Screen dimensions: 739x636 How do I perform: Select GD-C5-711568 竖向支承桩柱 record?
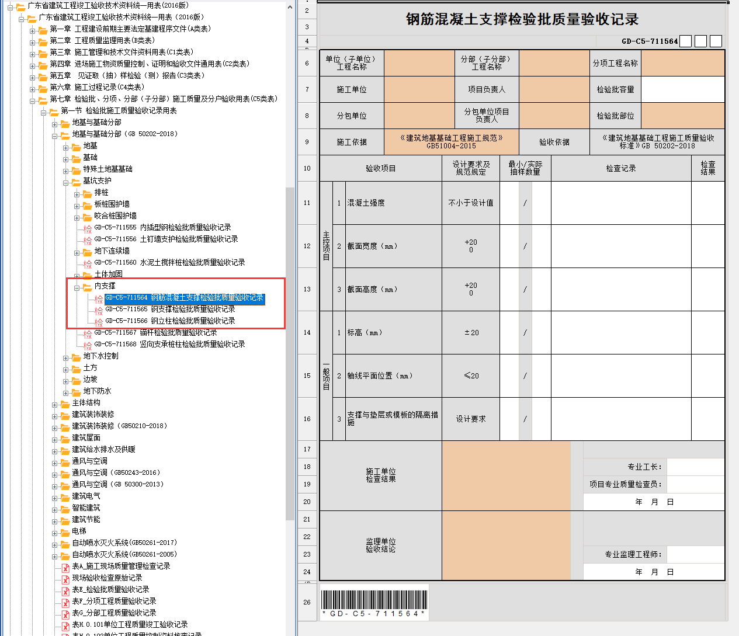point(169,344)
